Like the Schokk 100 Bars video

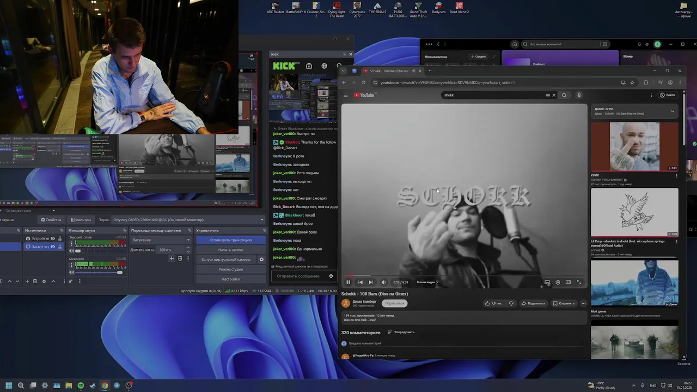coord(493,303)
